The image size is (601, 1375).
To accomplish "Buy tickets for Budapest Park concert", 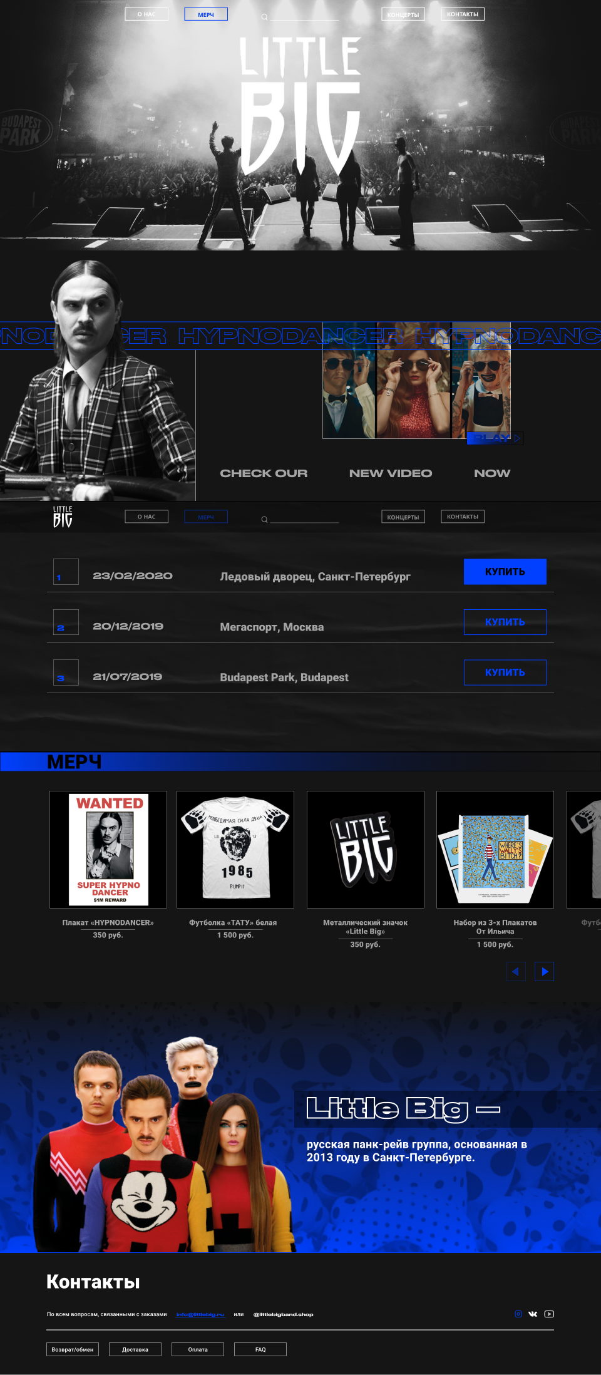I will click(x=505, y=672).
